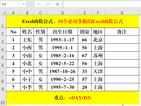Select the sales cell '33'
The height and width of the screenshot is (106, 141).
click(x=84, y=71)
